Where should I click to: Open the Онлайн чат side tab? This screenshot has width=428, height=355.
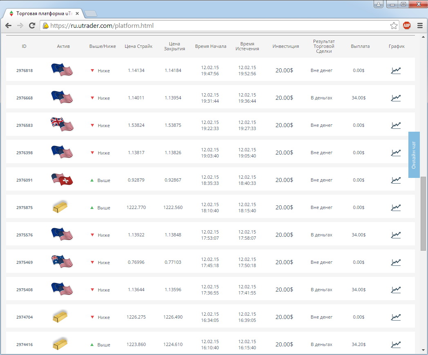tap(414, 155)
